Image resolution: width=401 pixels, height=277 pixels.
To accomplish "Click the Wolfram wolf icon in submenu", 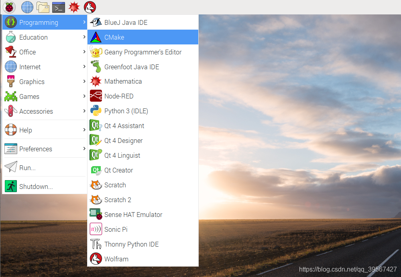I will point(96,259).
